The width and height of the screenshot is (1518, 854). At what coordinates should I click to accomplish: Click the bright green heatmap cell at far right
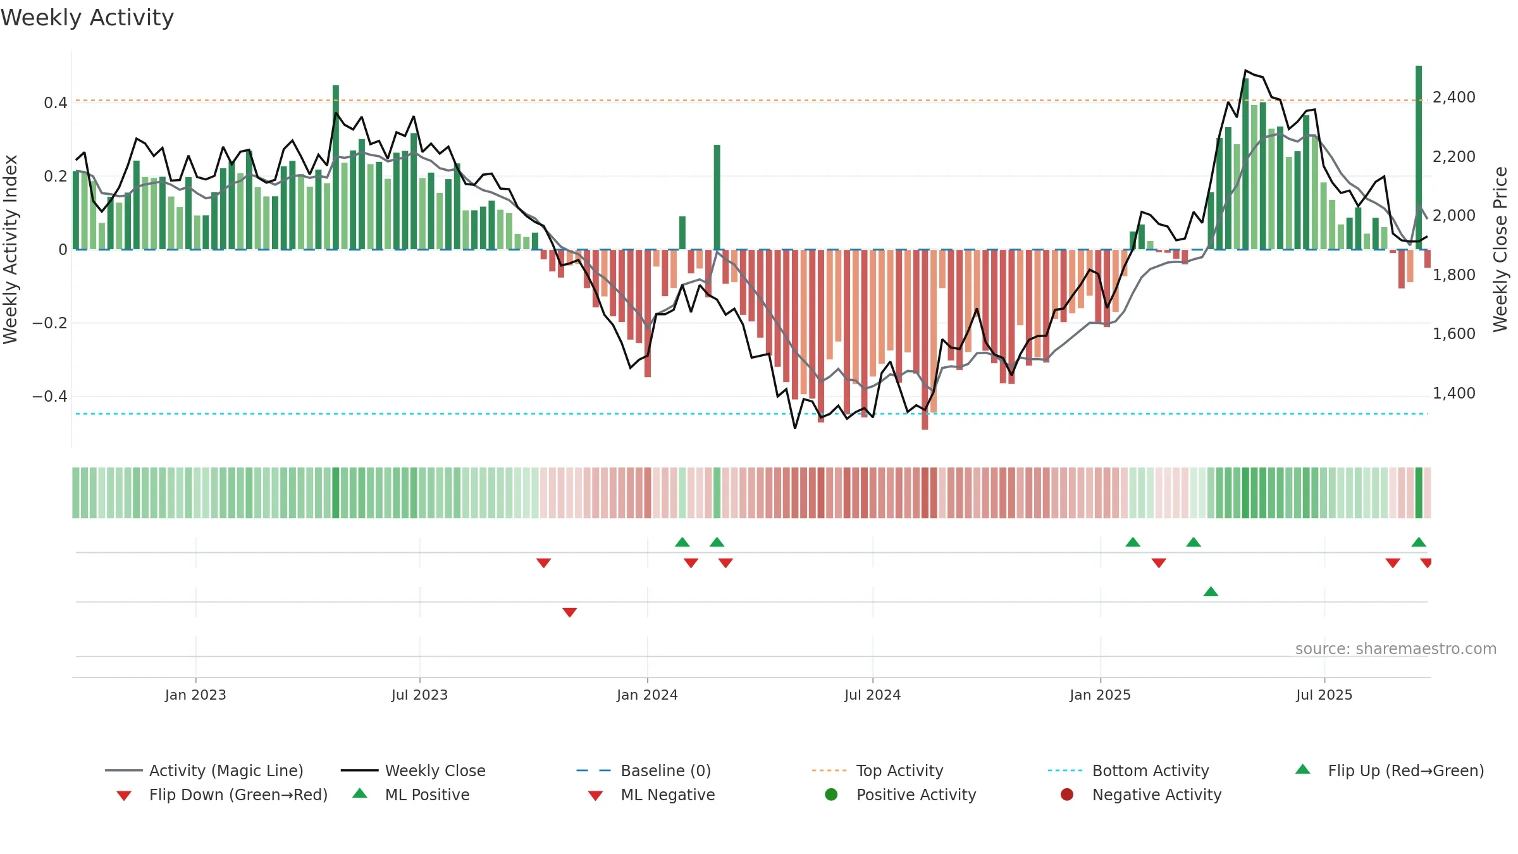[1419, 493]
